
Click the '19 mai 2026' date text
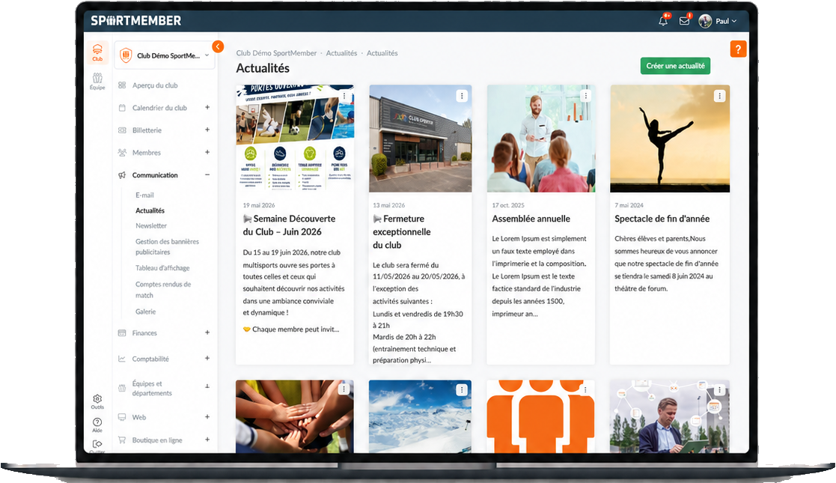point(259,205)
